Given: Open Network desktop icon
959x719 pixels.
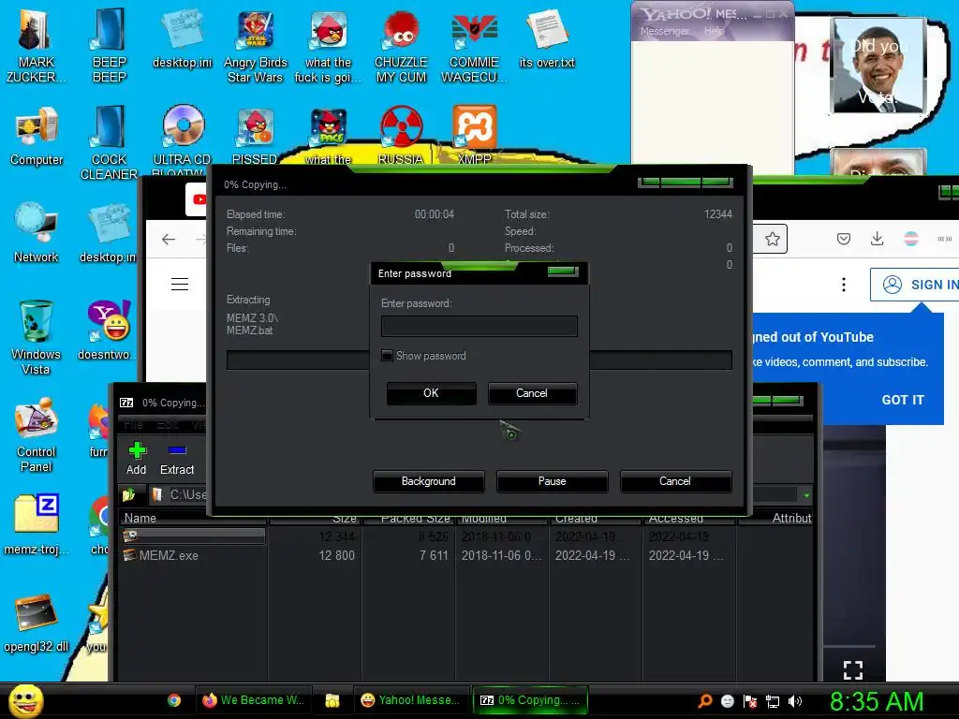Looking at the screenshot, I should click(x=37, y=232).
